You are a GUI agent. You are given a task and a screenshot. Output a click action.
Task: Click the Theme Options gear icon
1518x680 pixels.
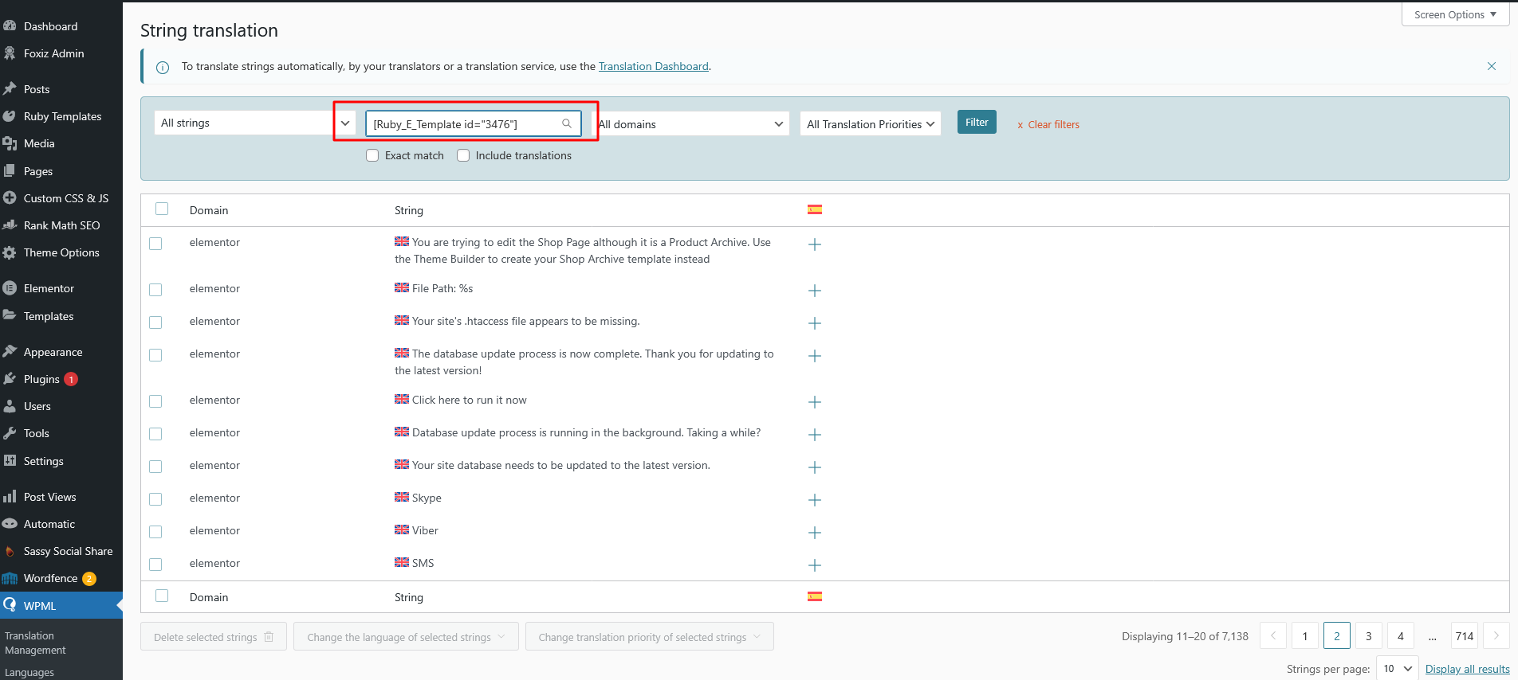pos(10,252)
